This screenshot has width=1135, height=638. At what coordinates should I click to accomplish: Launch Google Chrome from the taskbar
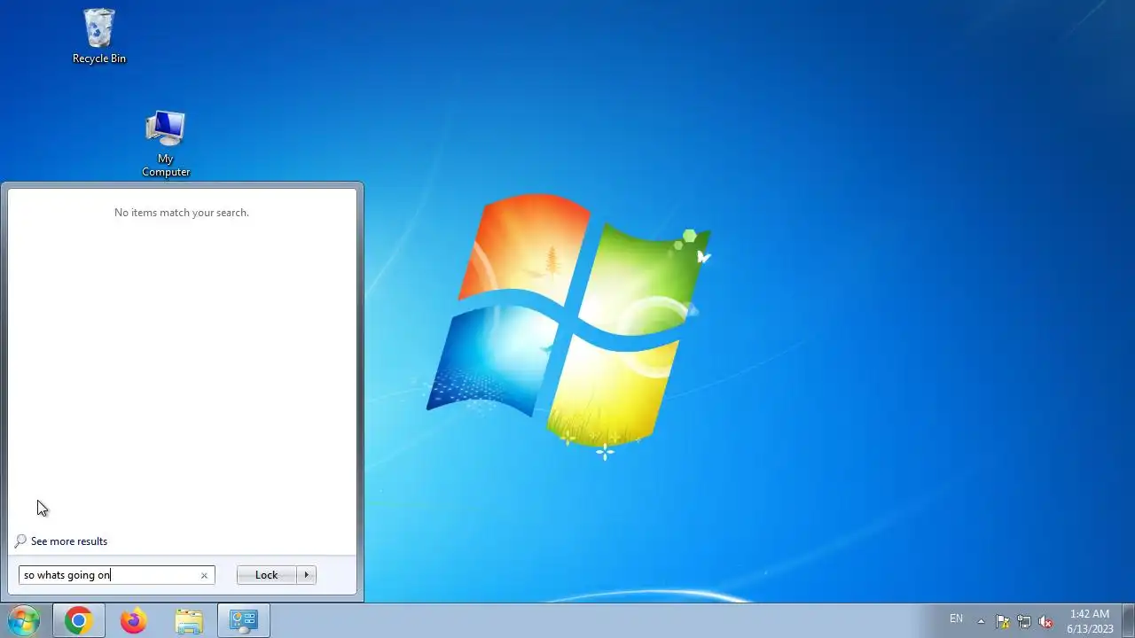tap(78, 621)
